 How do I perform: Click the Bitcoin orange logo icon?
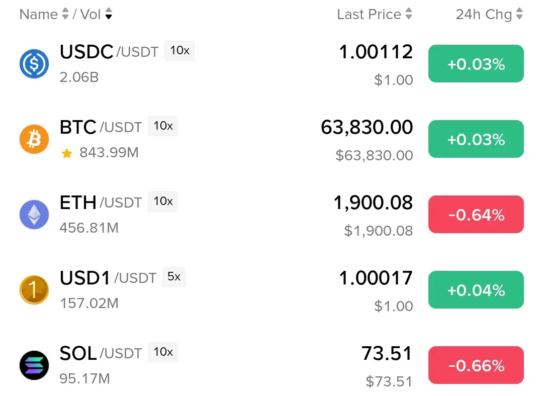click(34, 139)
